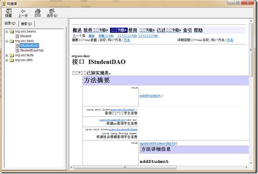Click the vertical scrollbar up arrow

(251, 21)
